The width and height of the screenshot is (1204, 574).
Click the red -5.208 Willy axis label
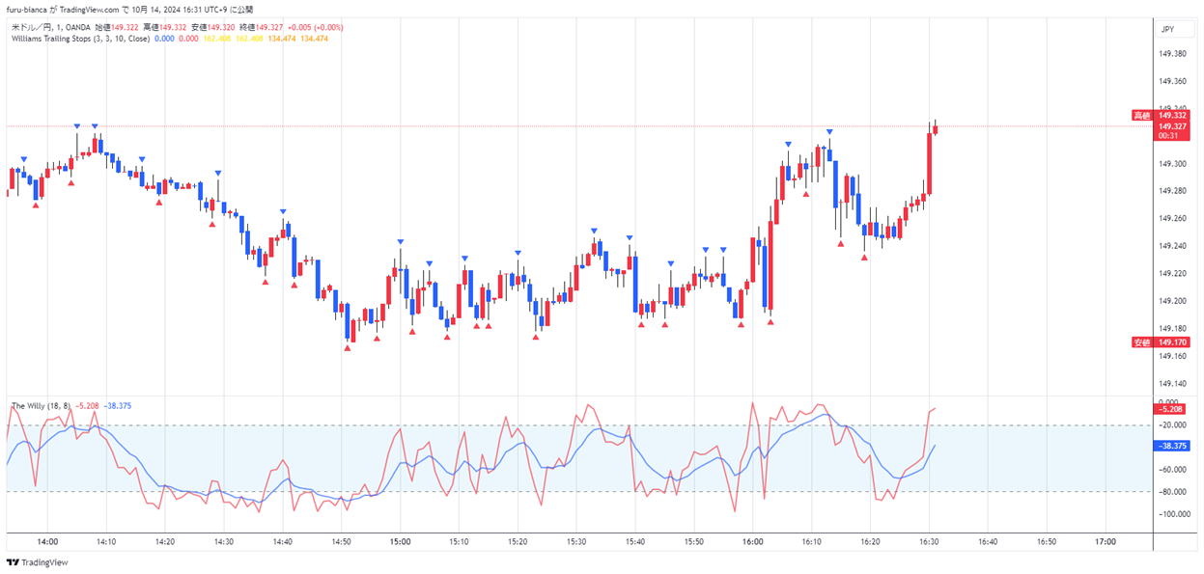[x=1172, y=410]
